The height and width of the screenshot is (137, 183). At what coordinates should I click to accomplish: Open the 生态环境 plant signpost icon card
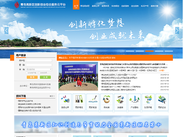(148, 102)
